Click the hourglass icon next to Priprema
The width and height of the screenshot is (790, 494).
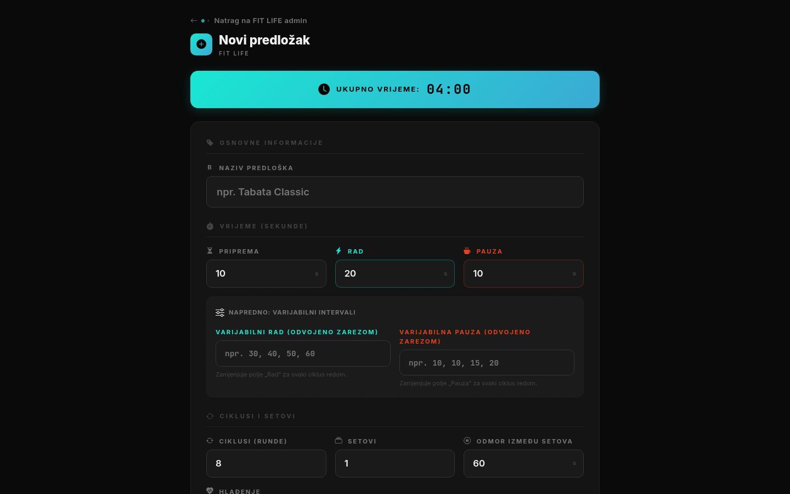click(x=210, y=251)
